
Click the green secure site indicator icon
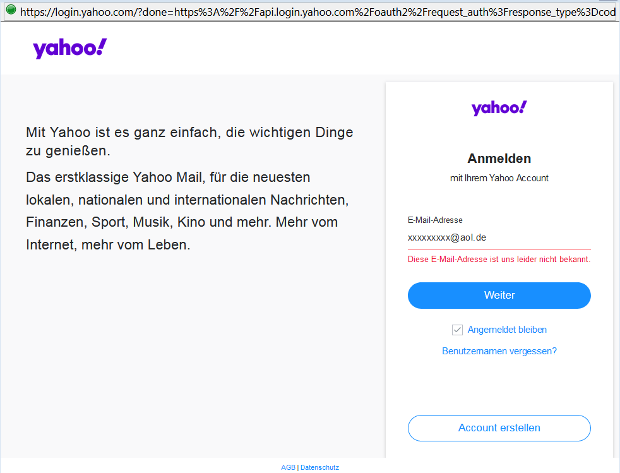click(x=11, y=10)
